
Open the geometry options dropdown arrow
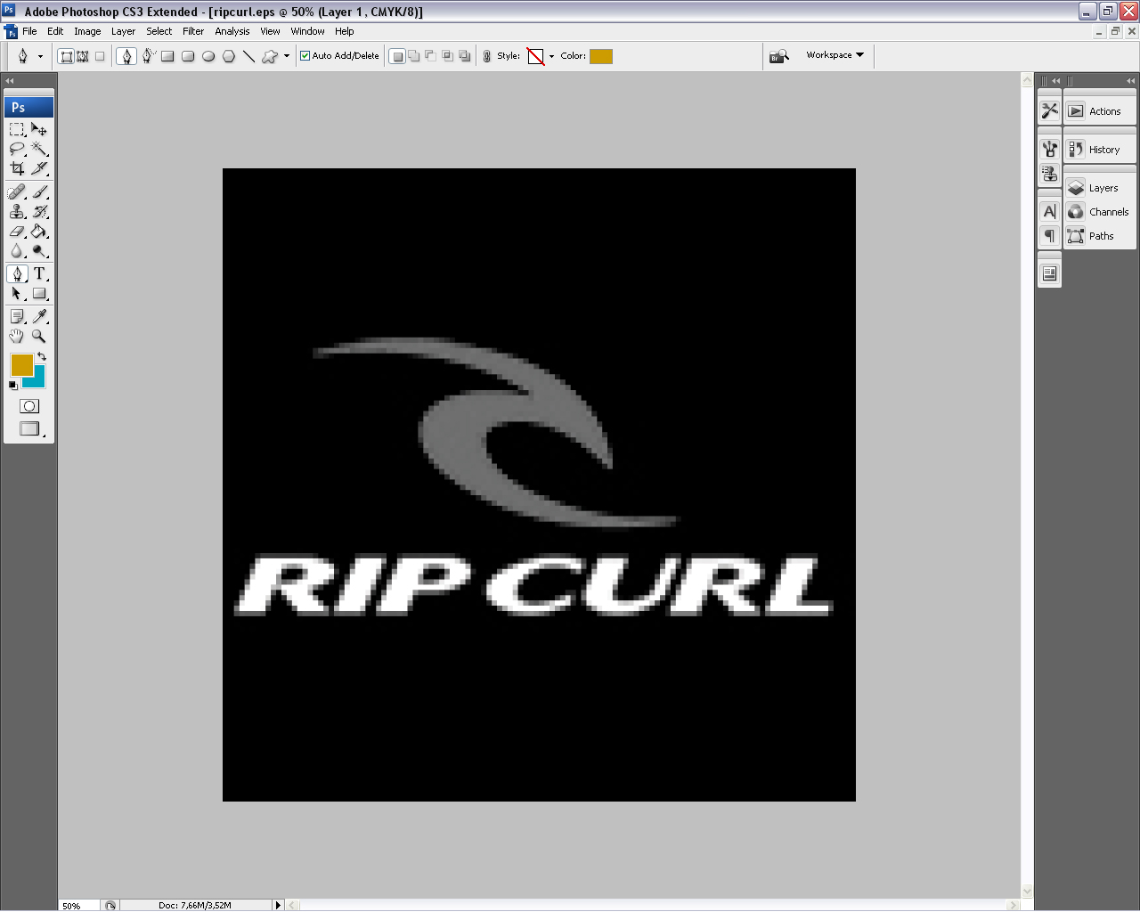(x=287, y=56)
